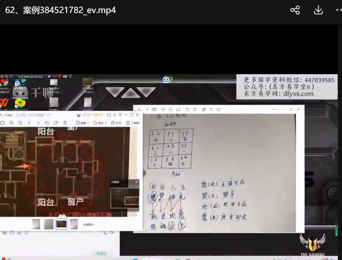Go to the previous image with left arrow

29,123
